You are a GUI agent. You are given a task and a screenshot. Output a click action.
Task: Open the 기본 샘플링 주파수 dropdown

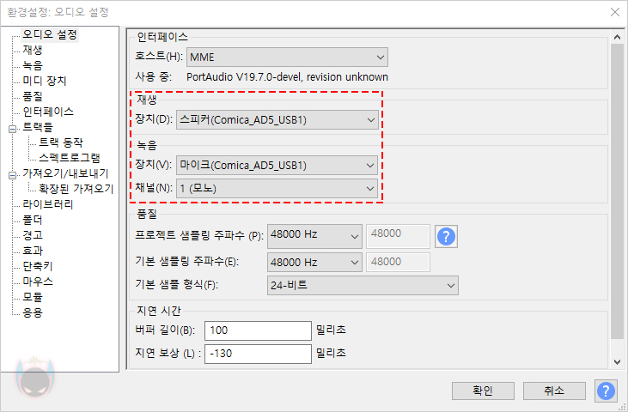click(x=314, y=263)
